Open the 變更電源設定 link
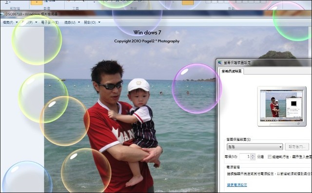This screenshot has height=193, width=312. (237, 185)
